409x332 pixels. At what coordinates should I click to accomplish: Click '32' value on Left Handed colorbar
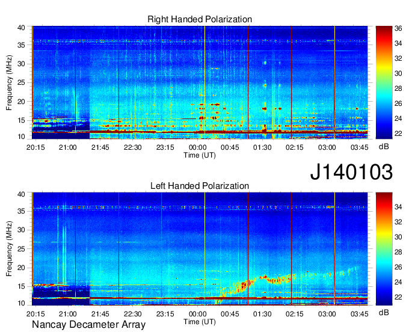pos(398,222)
